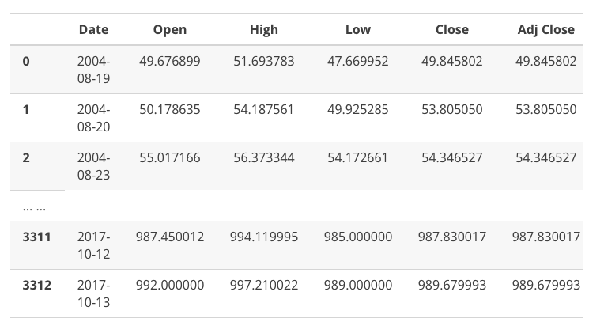Viewport: 604px width, 318px height.
Task: Click the High value 56.373344
Action: [x=263, y=157]
